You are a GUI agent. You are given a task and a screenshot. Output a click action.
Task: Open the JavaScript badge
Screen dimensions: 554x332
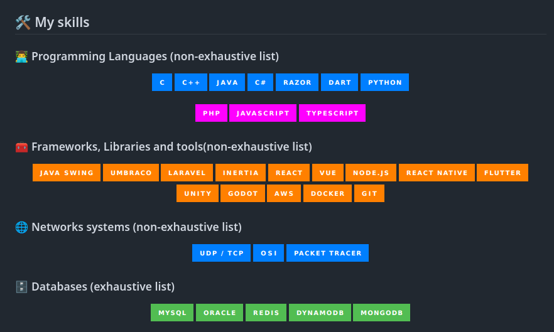263,113
